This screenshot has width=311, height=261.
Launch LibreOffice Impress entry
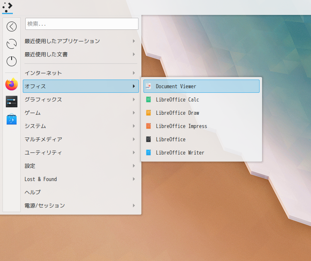pos(201,126)
